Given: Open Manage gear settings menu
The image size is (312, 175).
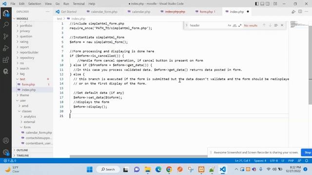Looking at the screenshot, I should (x=6, y=152).
